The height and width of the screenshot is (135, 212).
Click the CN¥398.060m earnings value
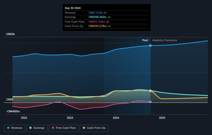point(98,17)
